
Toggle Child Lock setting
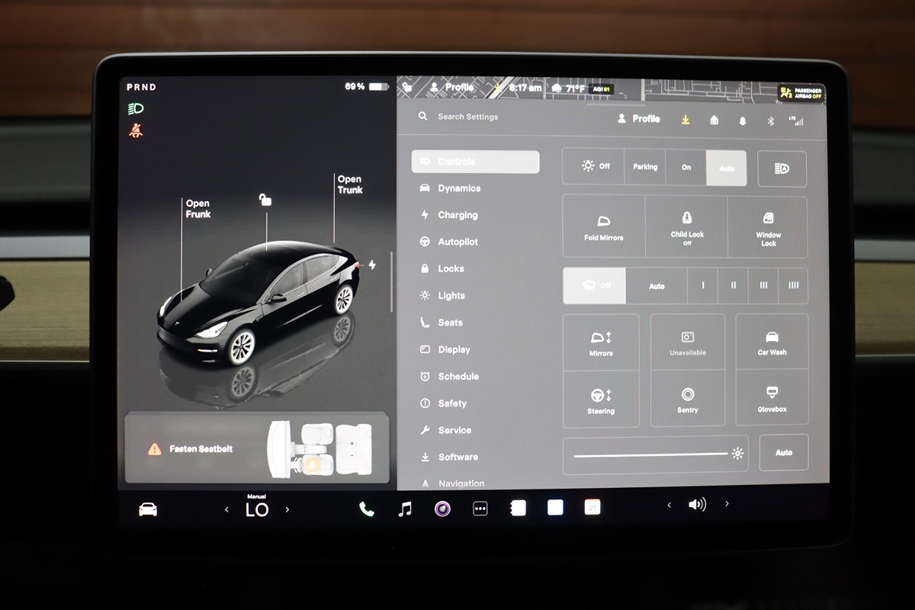tap(686, 226)
